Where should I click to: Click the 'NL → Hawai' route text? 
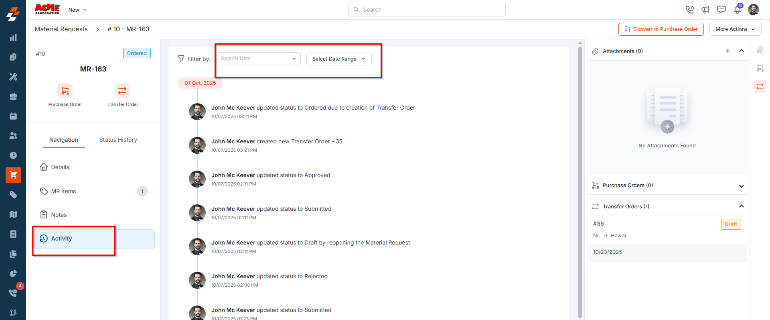(x=610, y=236)
